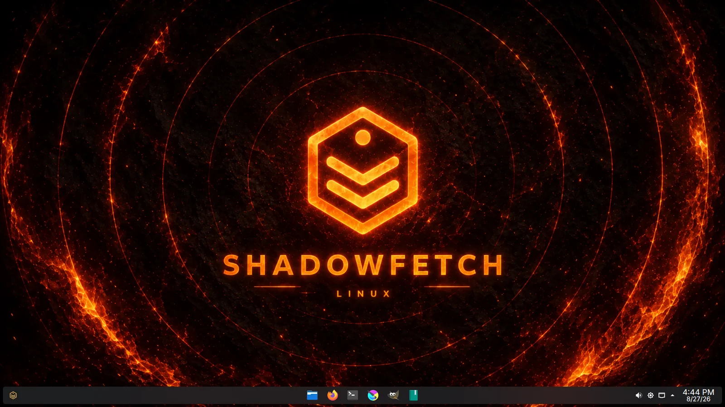Launch the file manager from the taskbar
This screenshot has width=725, height=407.
click(x=312, y=395)
